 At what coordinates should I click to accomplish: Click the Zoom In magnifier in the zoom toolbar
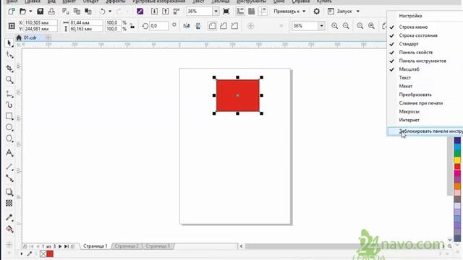click(x=334, y=26)
